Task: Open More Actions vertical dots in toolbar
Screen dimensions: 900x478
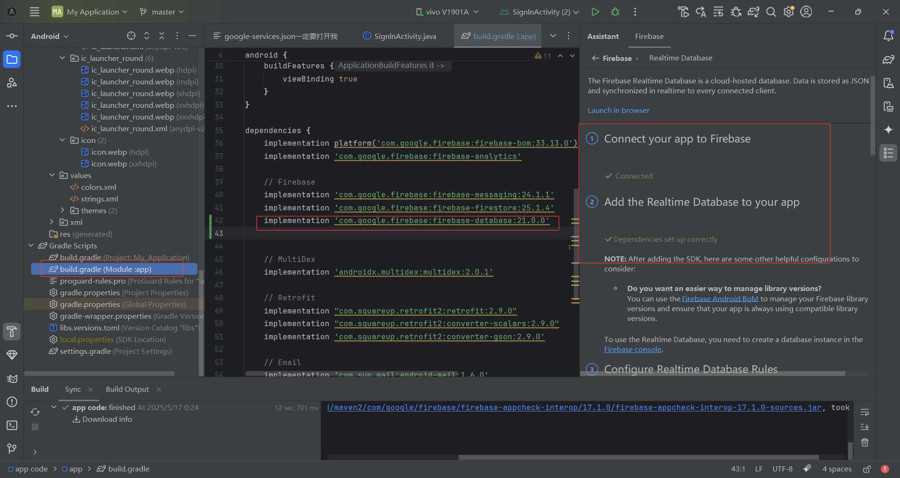Action: coord(635,12)
